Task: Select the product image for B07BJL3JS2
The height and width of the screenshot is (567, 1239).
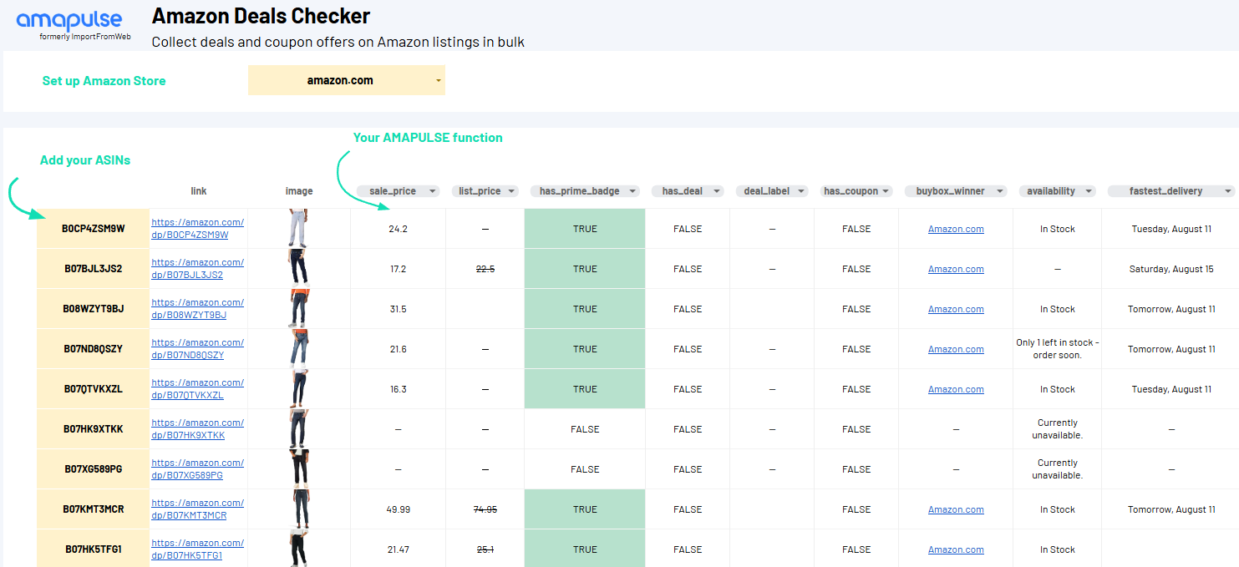Action: coord(299,269)
